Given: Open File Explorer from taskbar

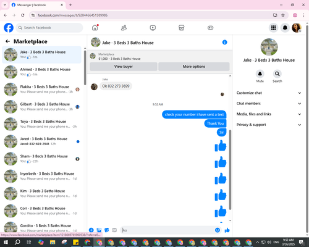Looking at the screenshot, I should coord(53,242).
